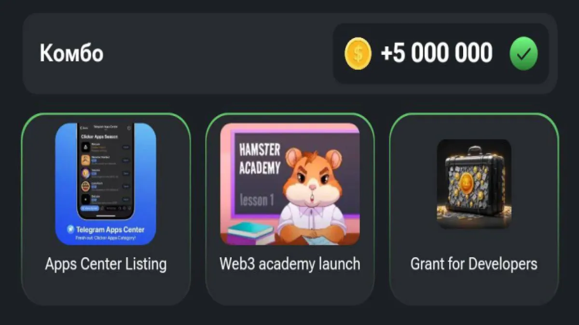Click the green checkmark combo indicator
The image size is (579, 325).
click(x=524, y=53)
